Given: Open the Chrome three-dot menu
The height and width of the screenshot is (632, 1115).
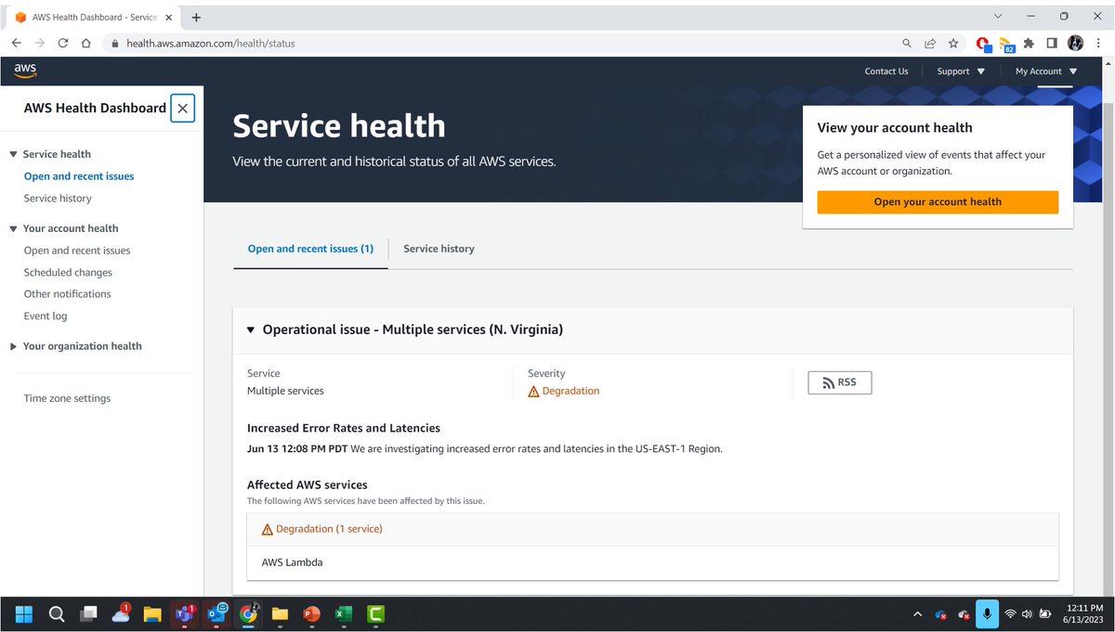Looking at the screenshot, I should click(x=1099, y=43).
